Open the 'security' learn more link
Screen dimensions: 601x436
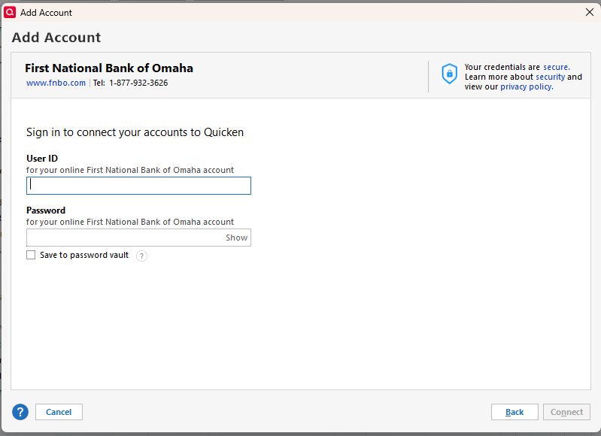coord(550,77)
